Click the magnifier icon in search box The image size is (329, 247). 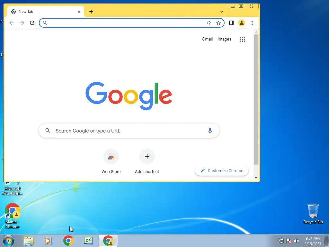click(x=48, y=131)
